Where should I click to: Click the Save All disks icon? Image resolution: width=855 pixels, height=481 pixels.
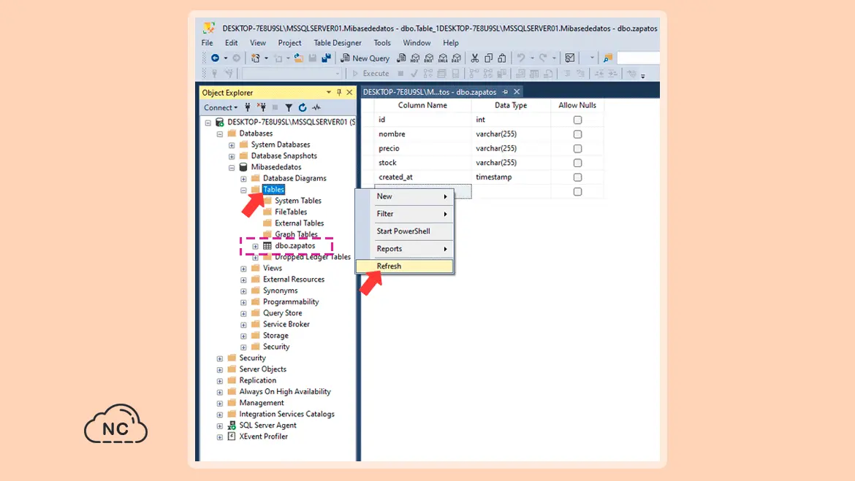point(326,58)
